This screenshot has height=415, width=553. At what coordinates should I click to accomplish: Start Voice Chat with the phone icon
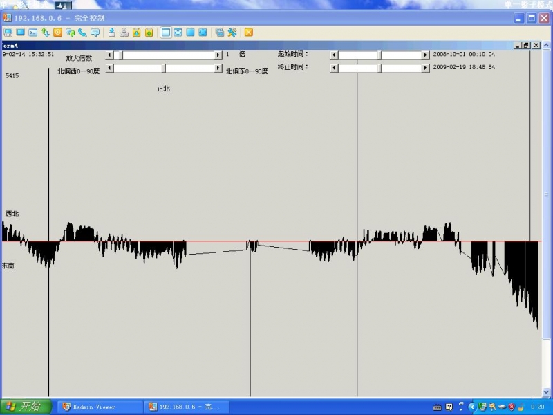point(82,33)
